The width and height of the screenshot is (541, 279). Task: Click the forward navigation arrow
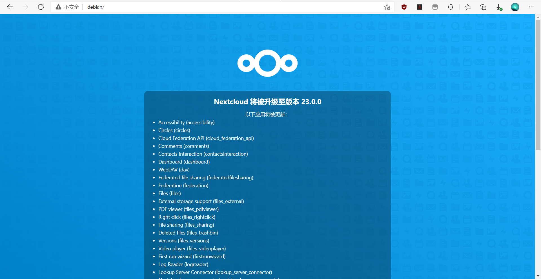click(x=25, y=7)
